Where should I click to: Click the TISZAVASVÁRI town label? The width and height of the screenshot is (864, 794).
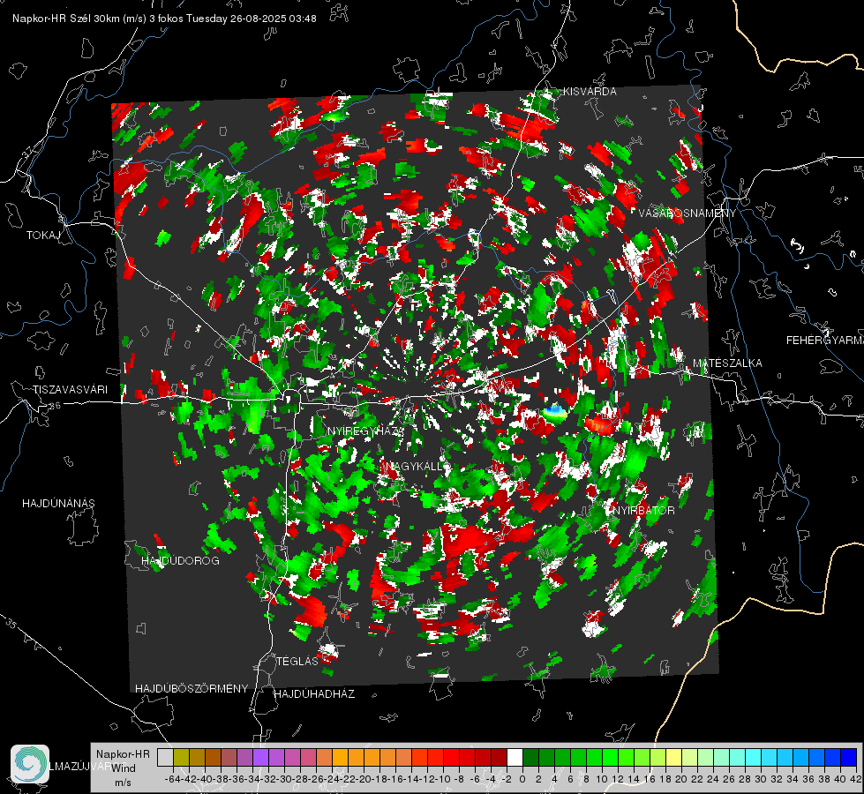tap(70, 390)
